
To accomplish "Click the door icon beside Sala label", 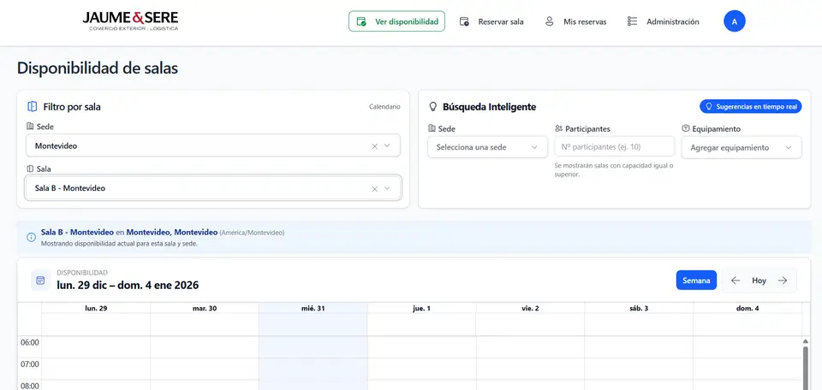I will (x=30, y=169).
